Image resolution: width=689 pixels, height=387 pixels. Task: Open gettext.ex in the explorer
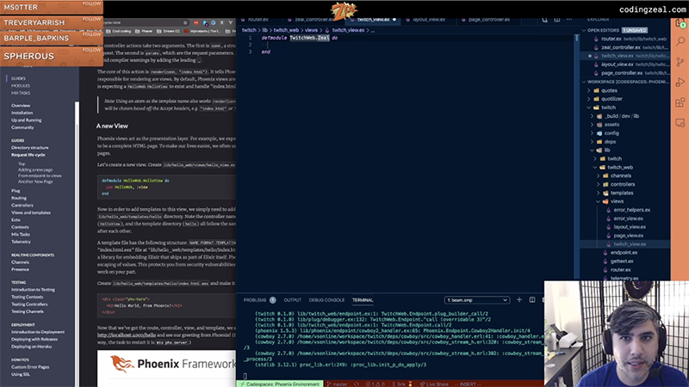pos(622,261)
